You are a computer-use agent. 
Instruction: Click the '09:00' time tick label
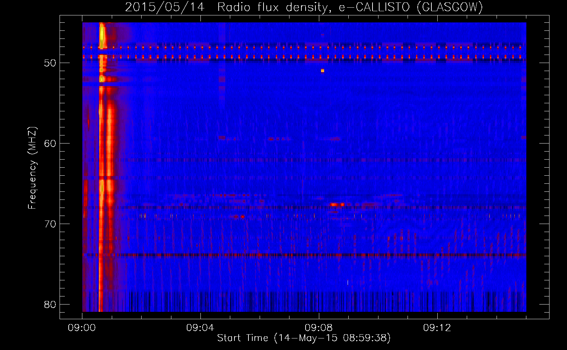pos(82,328)
